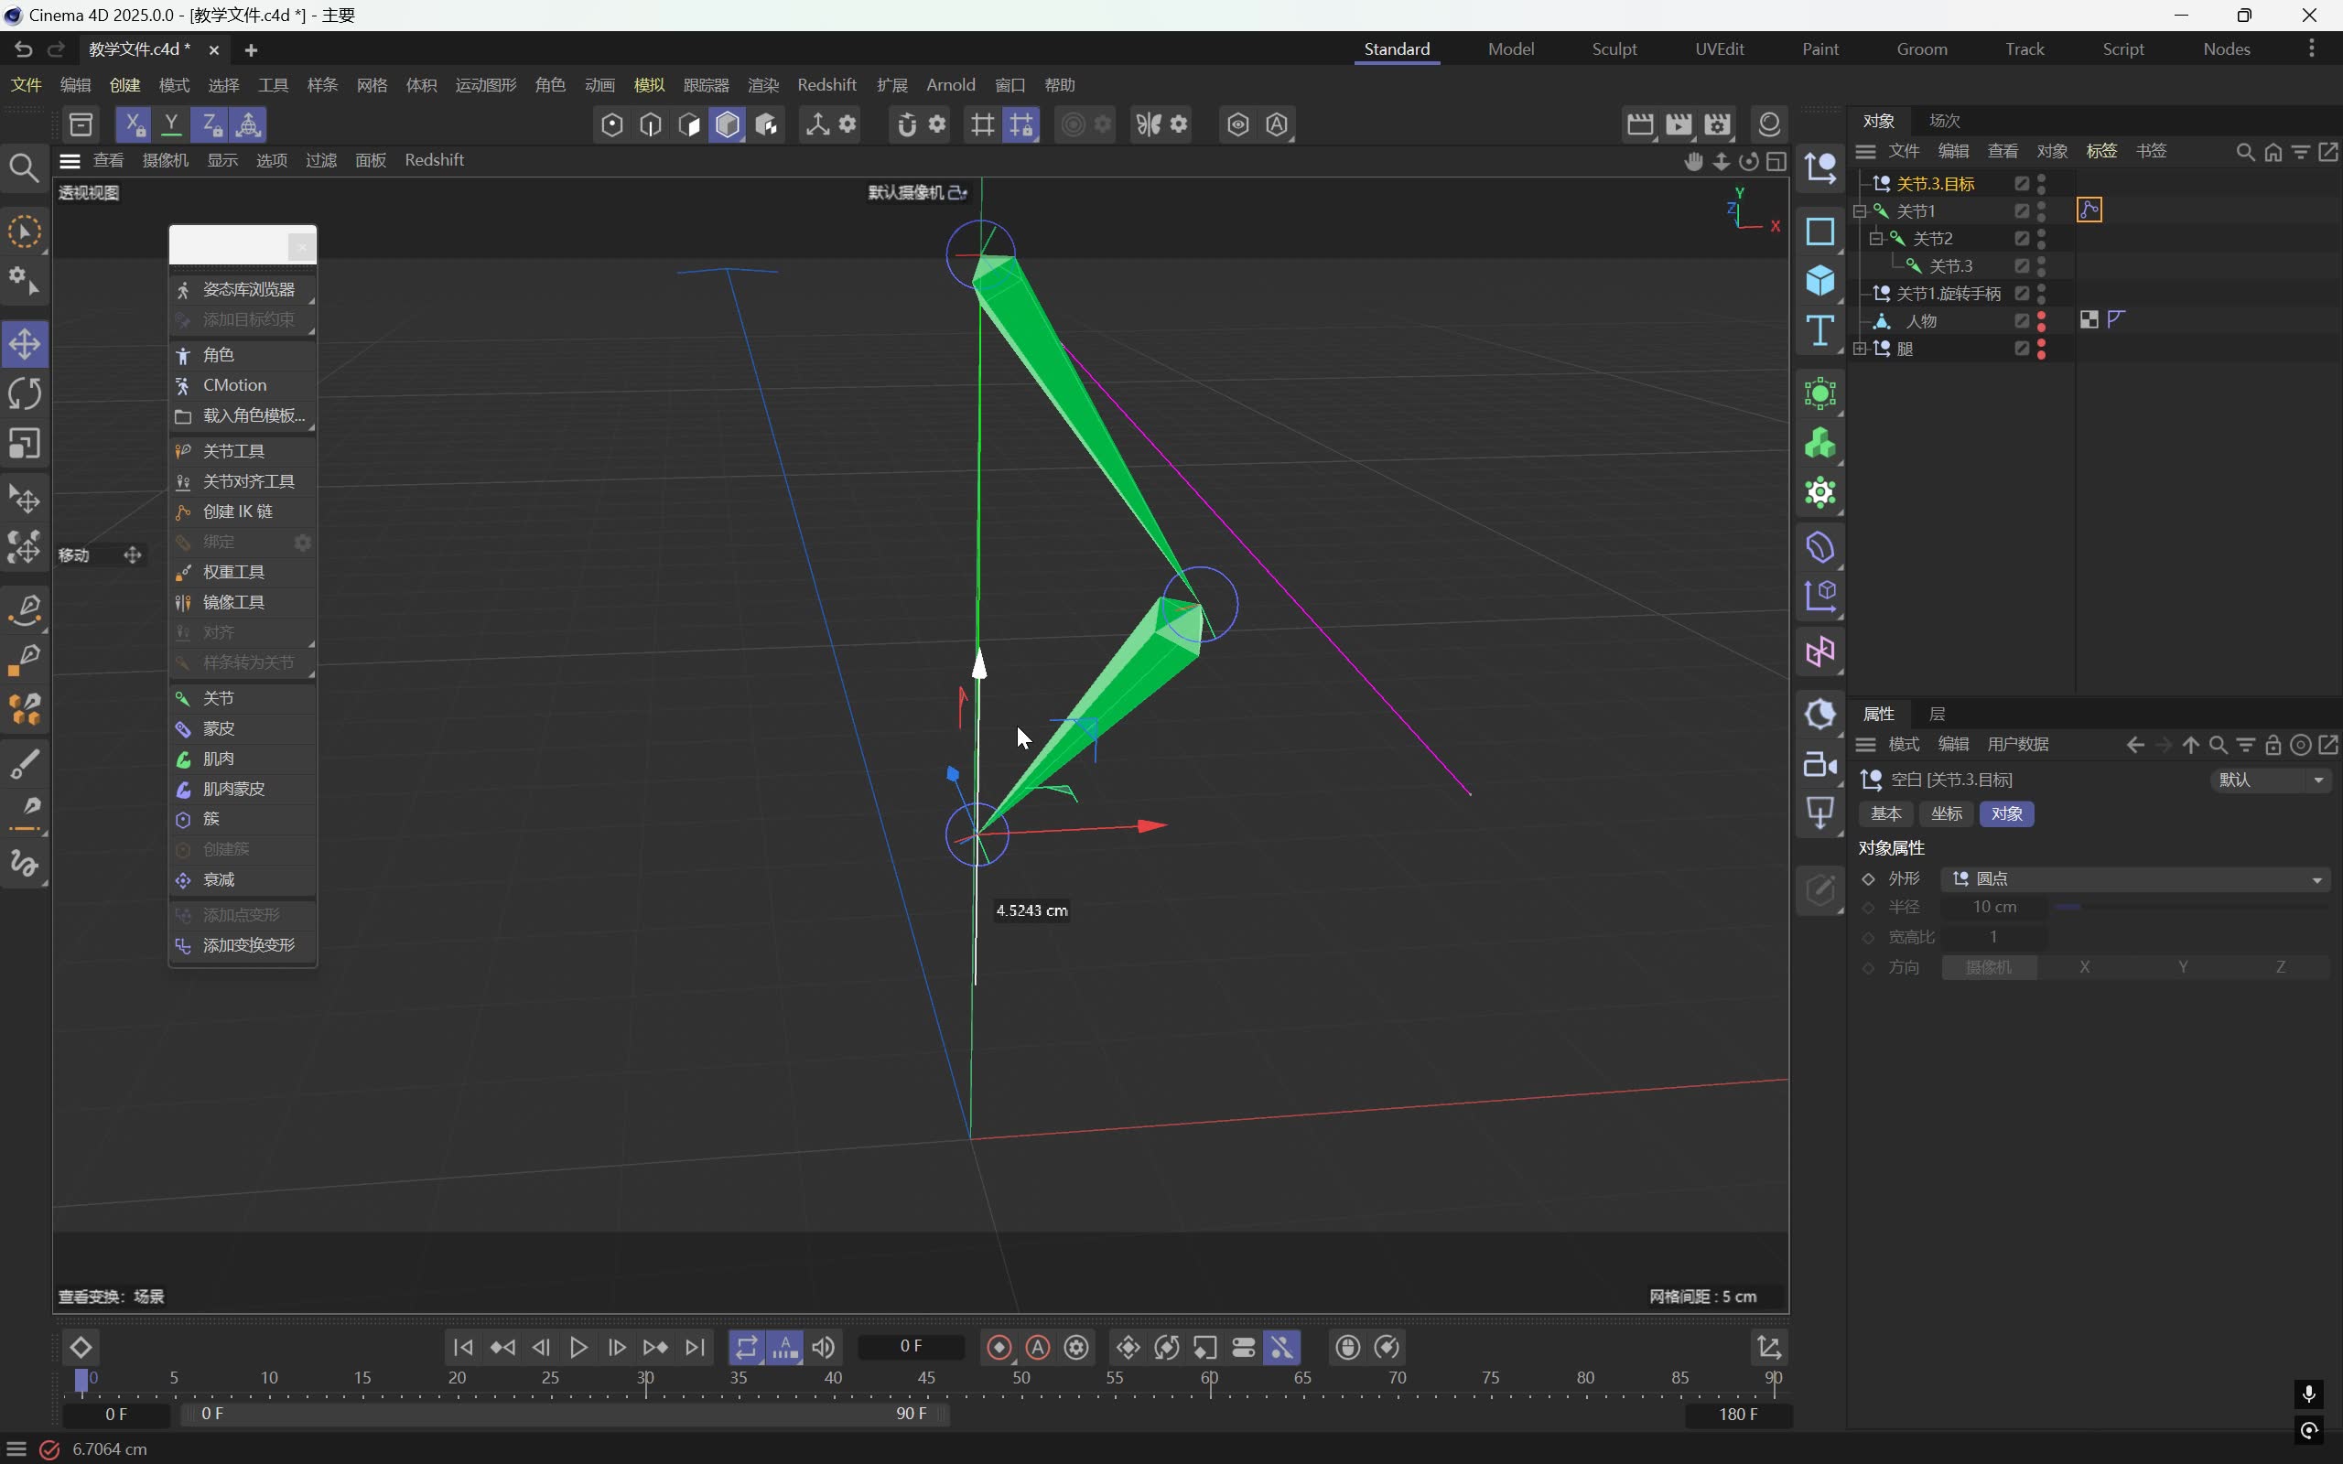2343x1464 pixels.
Task: Select the Rotate tool in left toolbar
Action: (26, 394)
